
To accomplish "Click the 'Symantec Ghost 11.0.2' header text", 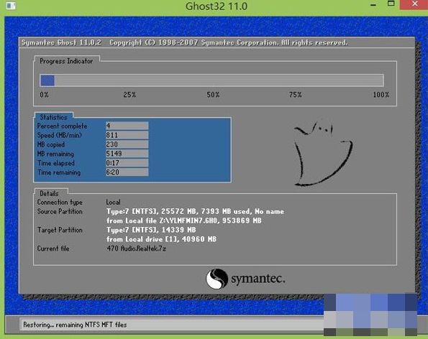I will (61, 43).
